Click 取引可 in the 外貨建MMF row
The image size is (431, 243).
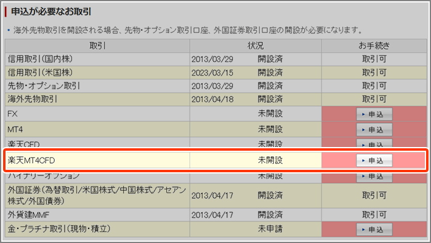coord(374,215)
